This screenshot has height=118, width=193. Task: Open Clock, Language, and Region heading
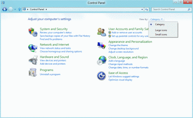[x=128, y=57]
